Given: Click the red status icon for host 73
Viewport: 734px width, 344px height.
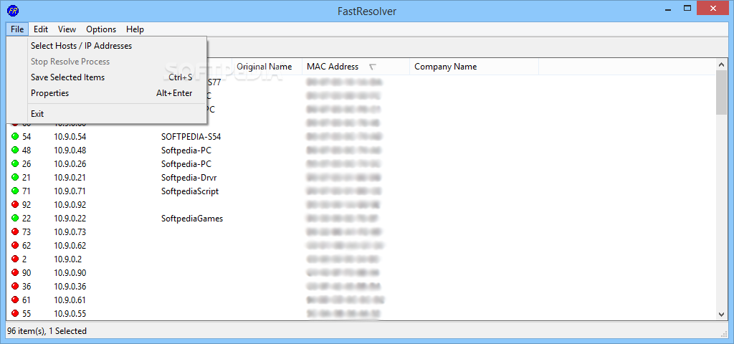Looking at the screenshot, I should click(x=15, y=231).
